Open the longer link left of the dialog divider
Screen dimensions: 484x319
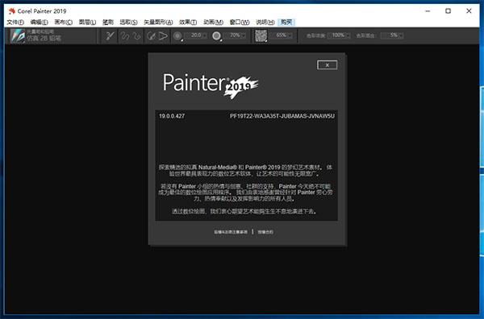[231, 232]
